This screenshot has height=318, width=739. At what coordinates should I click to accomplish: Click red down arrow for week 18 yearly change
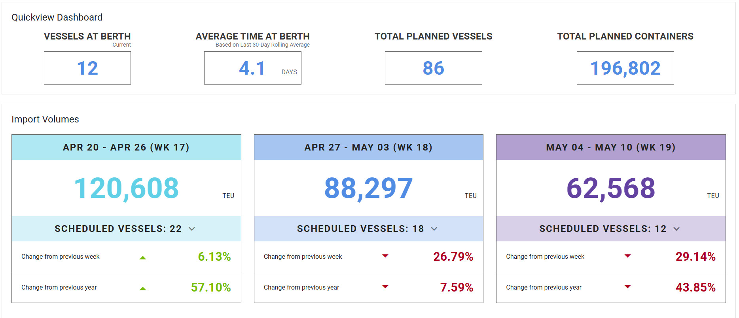pos(385,287)
